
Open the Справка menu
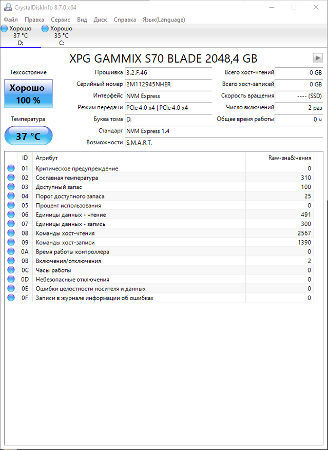click(x=125, y=19)
